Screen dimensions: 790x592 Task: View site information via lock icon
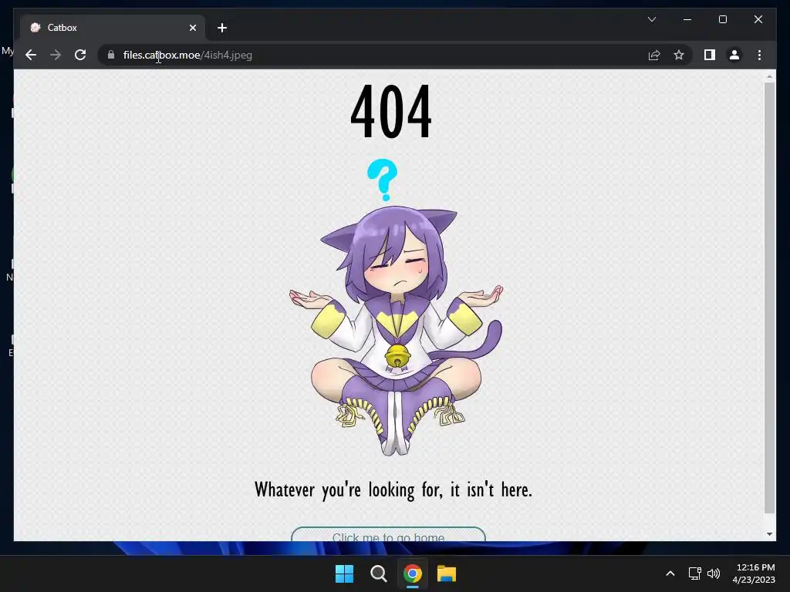click(x=111, y=55)
